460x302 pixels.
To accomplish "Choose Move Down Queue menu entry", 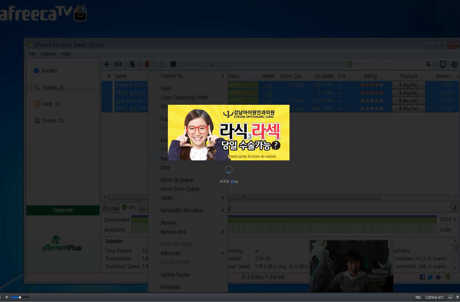I will 188,189.
